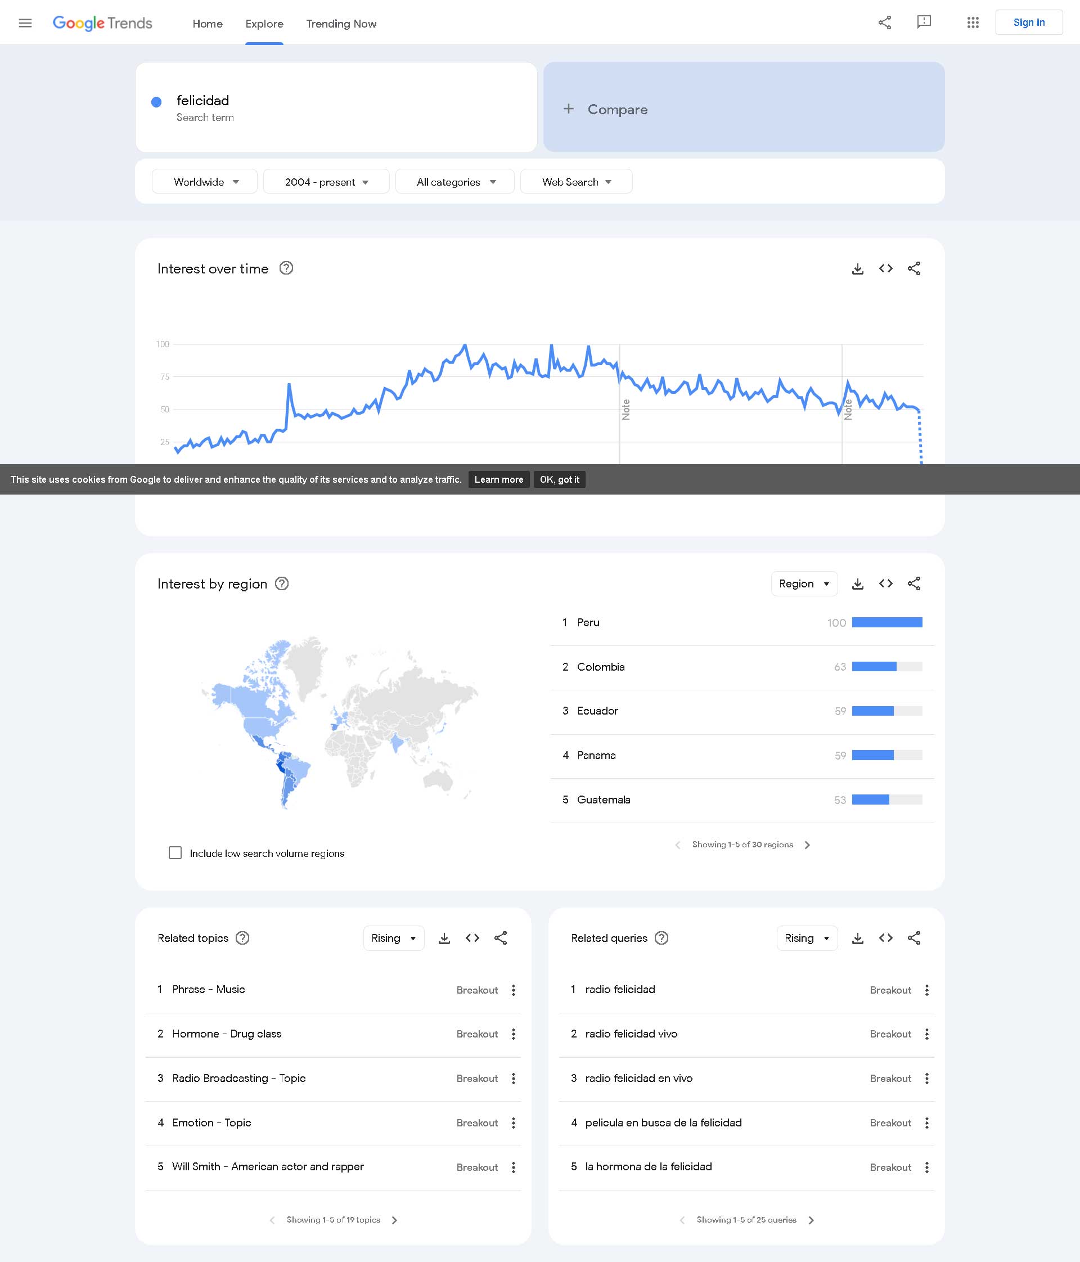Share the Related queries widget
This screenshot has height=1262, width=1080.
point(914,938)
